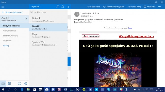The height and width of the screenshot is (92, 165).
Task: Reply with the Odpowiedz button
Action: (x=94, y=7)
